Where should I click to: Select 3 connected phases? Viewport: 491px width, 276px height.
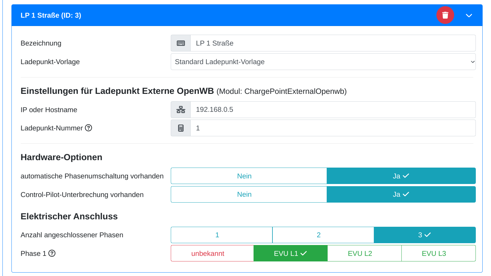[x=424, y=235]
